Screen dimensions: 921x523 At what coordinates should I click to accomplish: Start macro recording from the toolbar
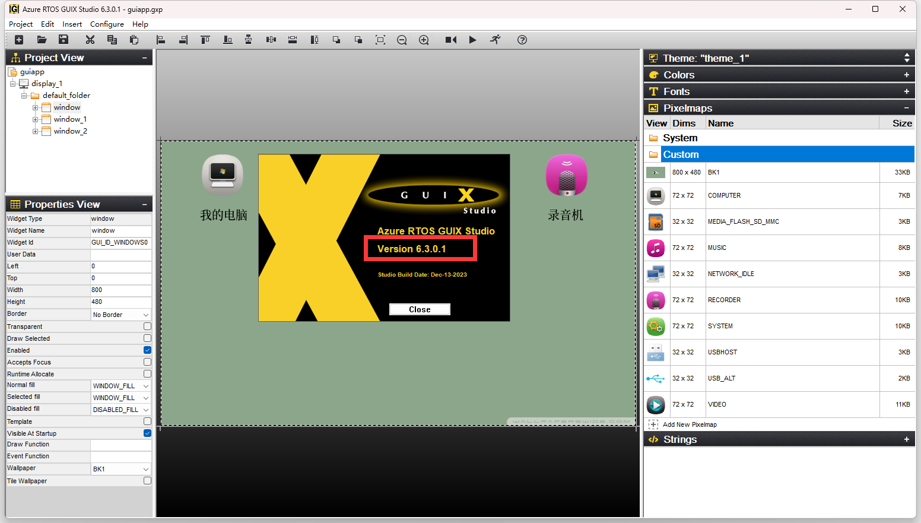[x=451, y=40]
